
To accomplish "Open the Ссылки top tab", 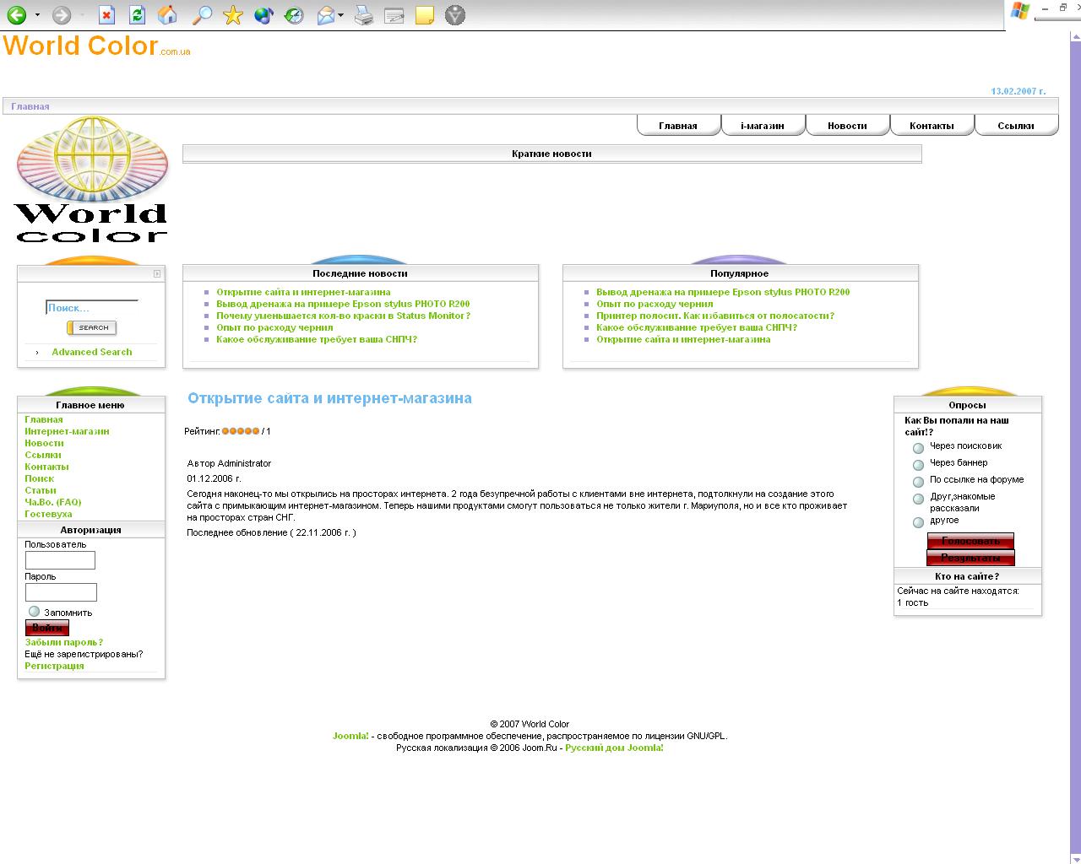I will [x=1016, y=125].
